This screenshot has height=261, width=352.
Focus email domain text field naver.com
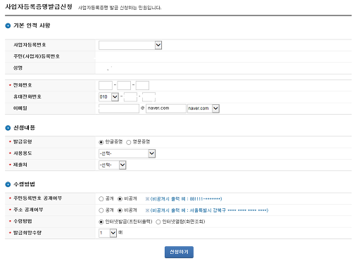(166, 108)
